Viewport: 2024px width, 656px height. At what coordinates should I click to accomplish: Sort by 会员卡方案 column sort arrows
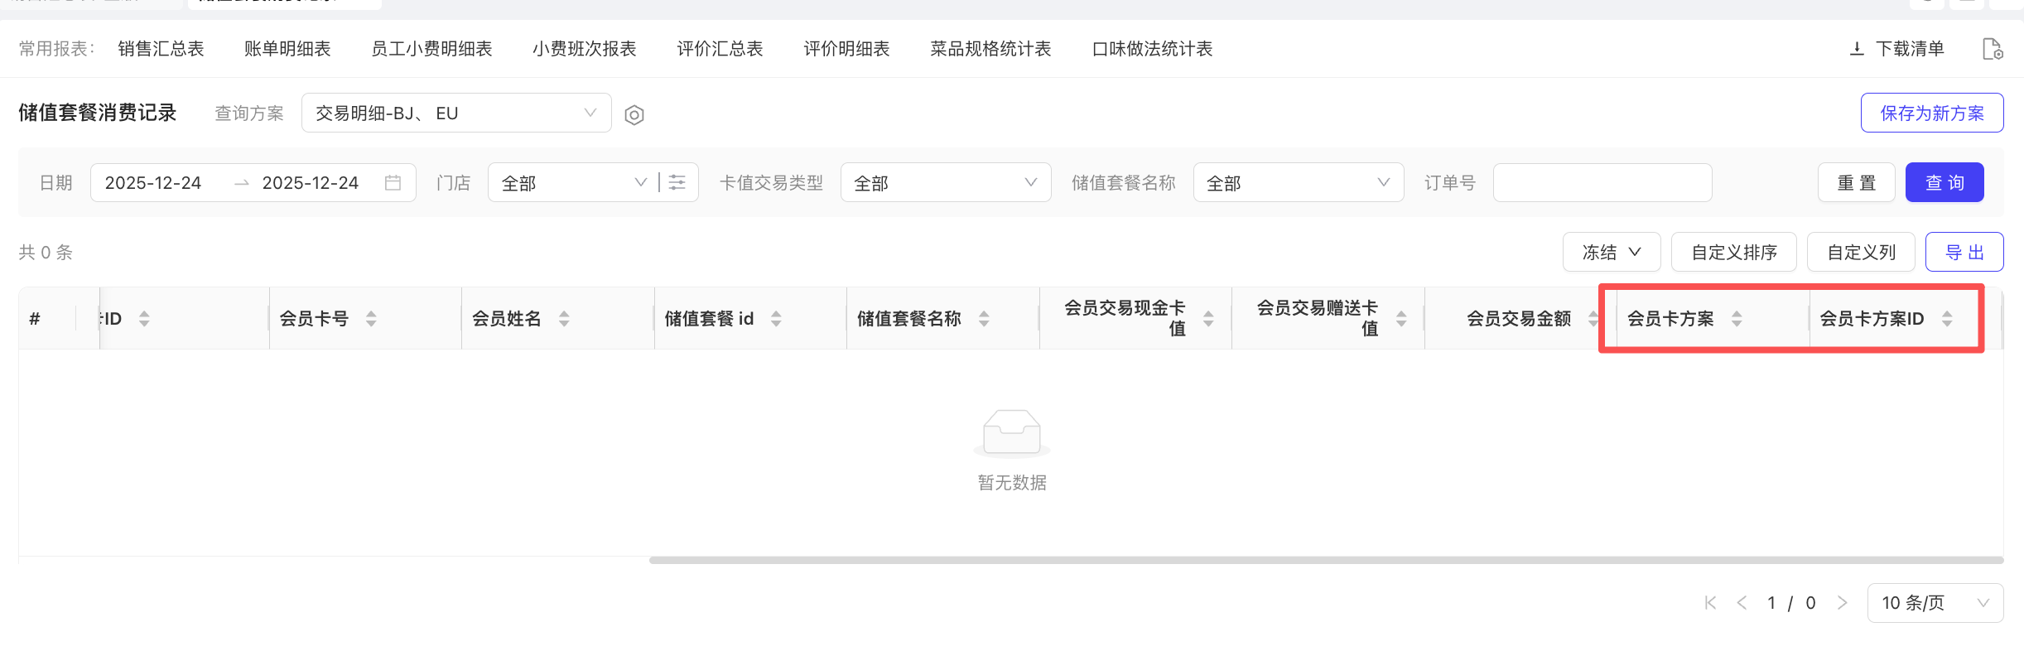click(1737, 319)
